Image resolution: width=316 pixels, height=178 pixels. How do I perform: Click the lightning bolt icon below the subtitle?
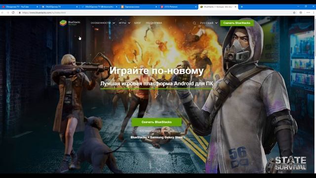[x=157, y=95]
